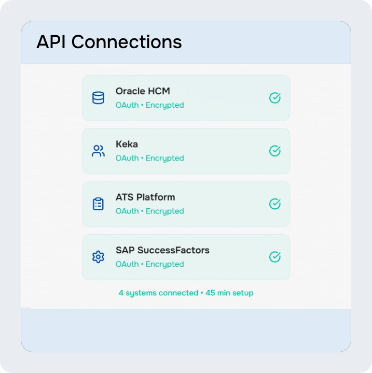Click the ATS Platform connected checkmark
Screen dimensions: 372x373
tap(275, 204)
